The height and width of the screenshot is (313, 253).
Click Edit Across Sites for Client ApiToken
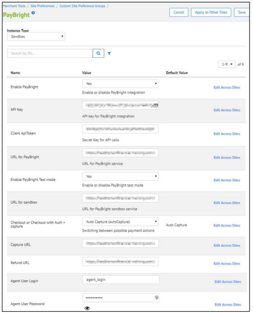[x=227, y=134]
